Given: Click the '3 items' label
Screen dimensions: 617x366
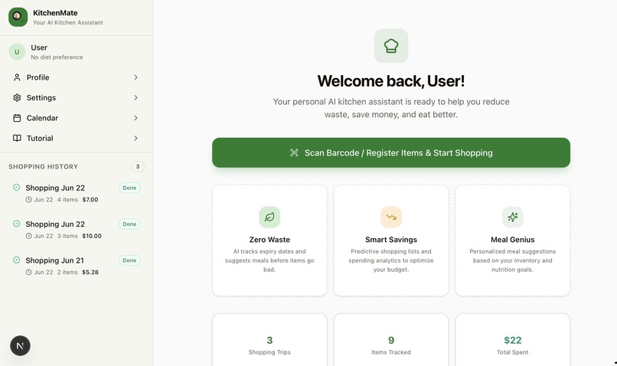Looking at the screenshot, I should pos(67,236).
